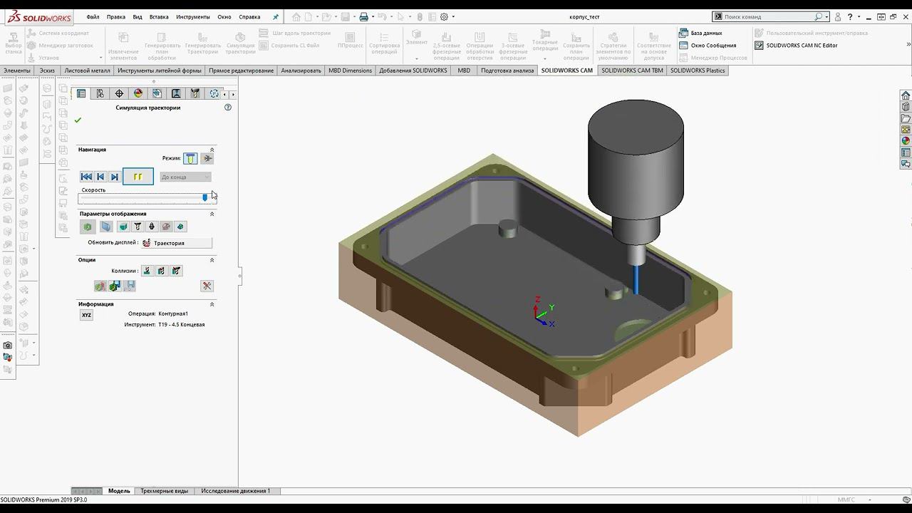Pause the toolpath simulation playback
The height and width of the screenshot is (513, 912).
pos(138,177)
